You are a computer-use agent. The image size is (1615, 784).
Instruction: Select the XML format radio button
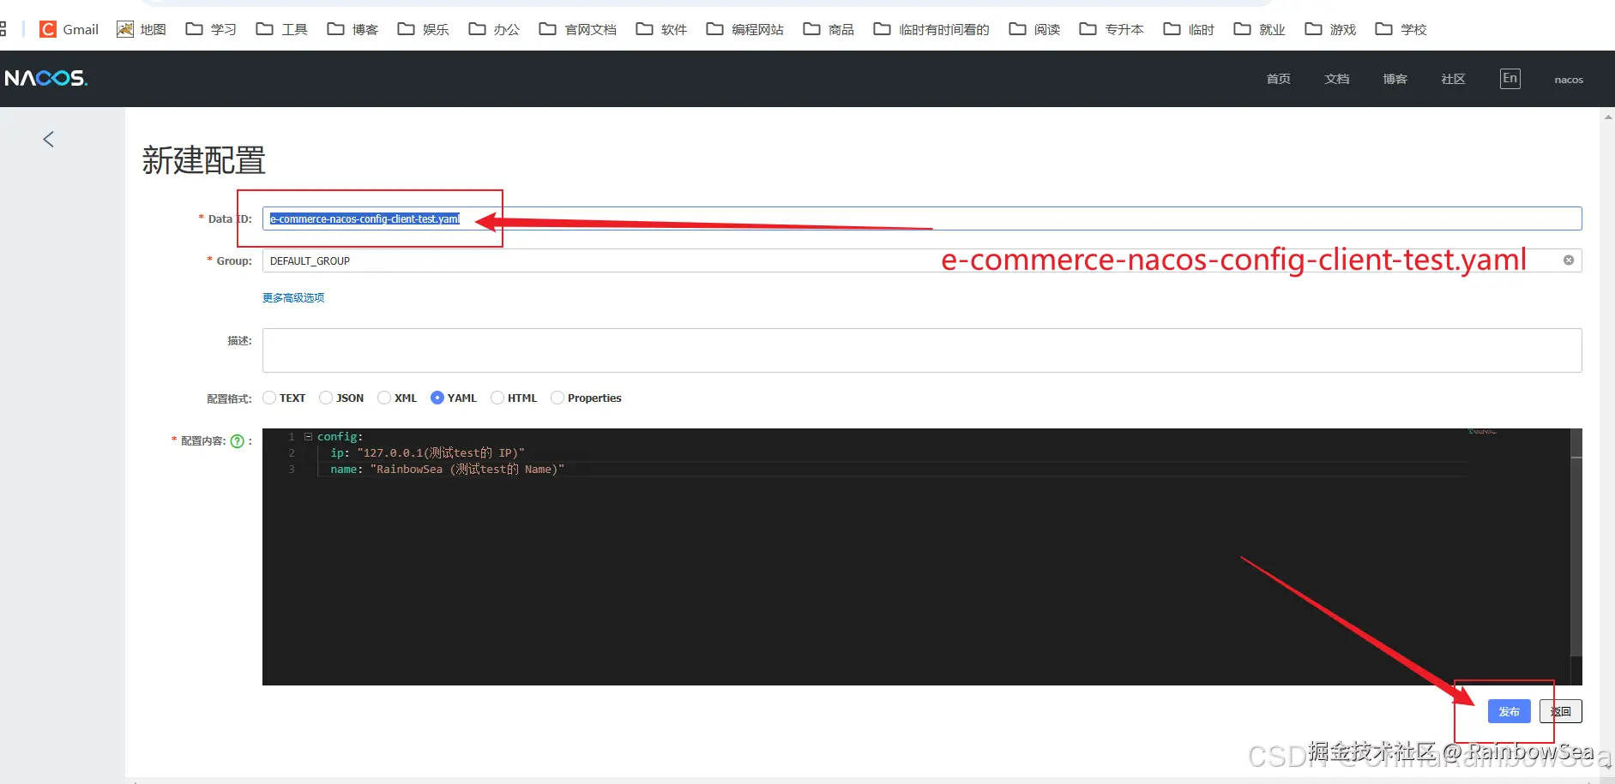[384, 398]
